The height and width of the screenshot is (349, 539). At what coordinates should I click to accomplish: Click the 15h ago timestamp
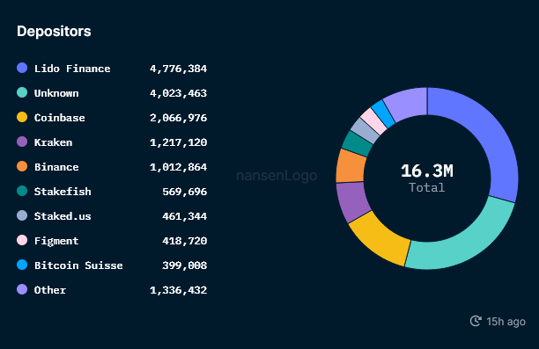click(506, 322)
